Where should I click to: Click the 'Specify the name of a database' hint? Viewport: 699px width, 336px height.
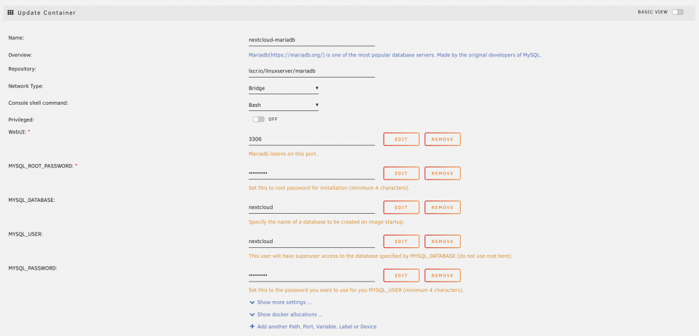click(326, 222)
